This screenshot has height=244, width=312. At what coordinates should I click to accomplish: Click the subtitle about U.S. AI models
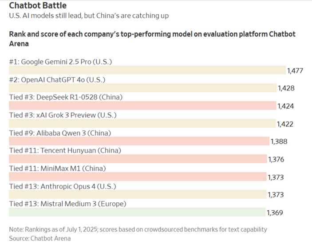click(89, 16)
